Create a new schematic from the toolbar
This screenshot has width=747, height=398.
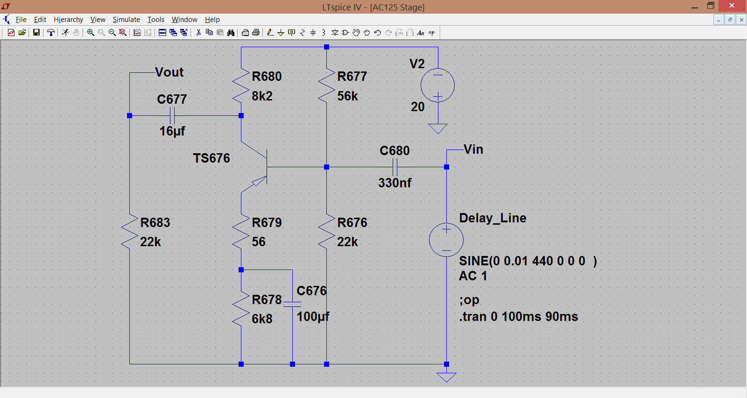[11, 32]
